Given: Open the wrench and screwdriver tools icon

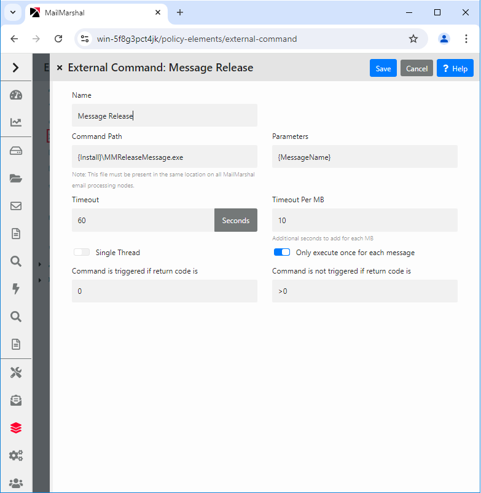Looking at the screenshot, I should tap(16, 373).
